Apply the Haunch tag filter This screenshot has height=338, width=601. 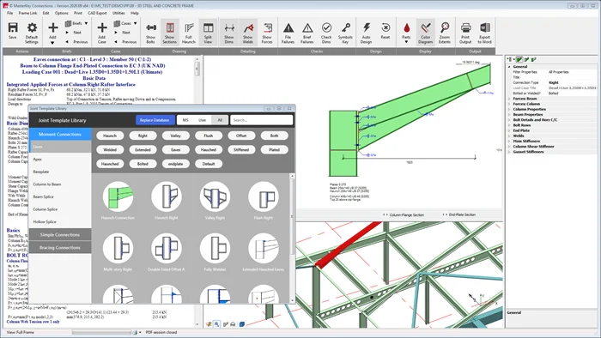(x=110, y=136)
